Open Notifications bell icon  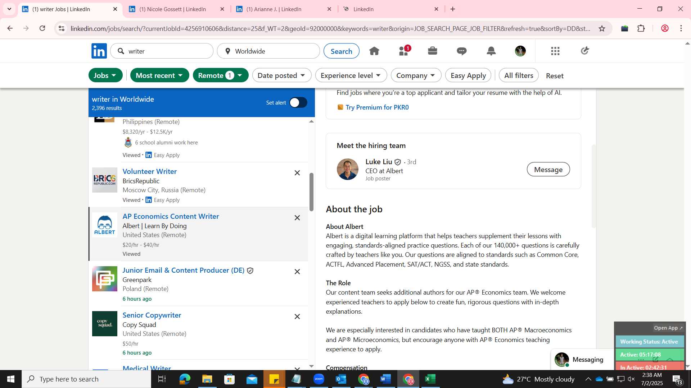click(x=491, y=51)
